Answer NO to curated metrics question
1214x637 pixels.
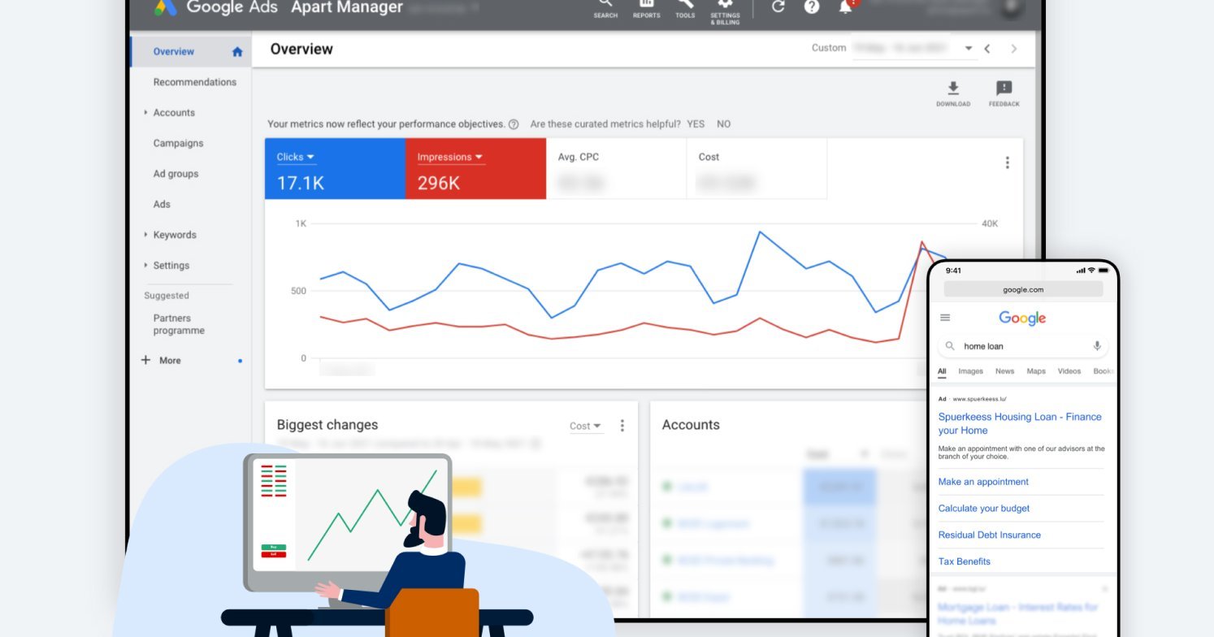coord(723,123)
